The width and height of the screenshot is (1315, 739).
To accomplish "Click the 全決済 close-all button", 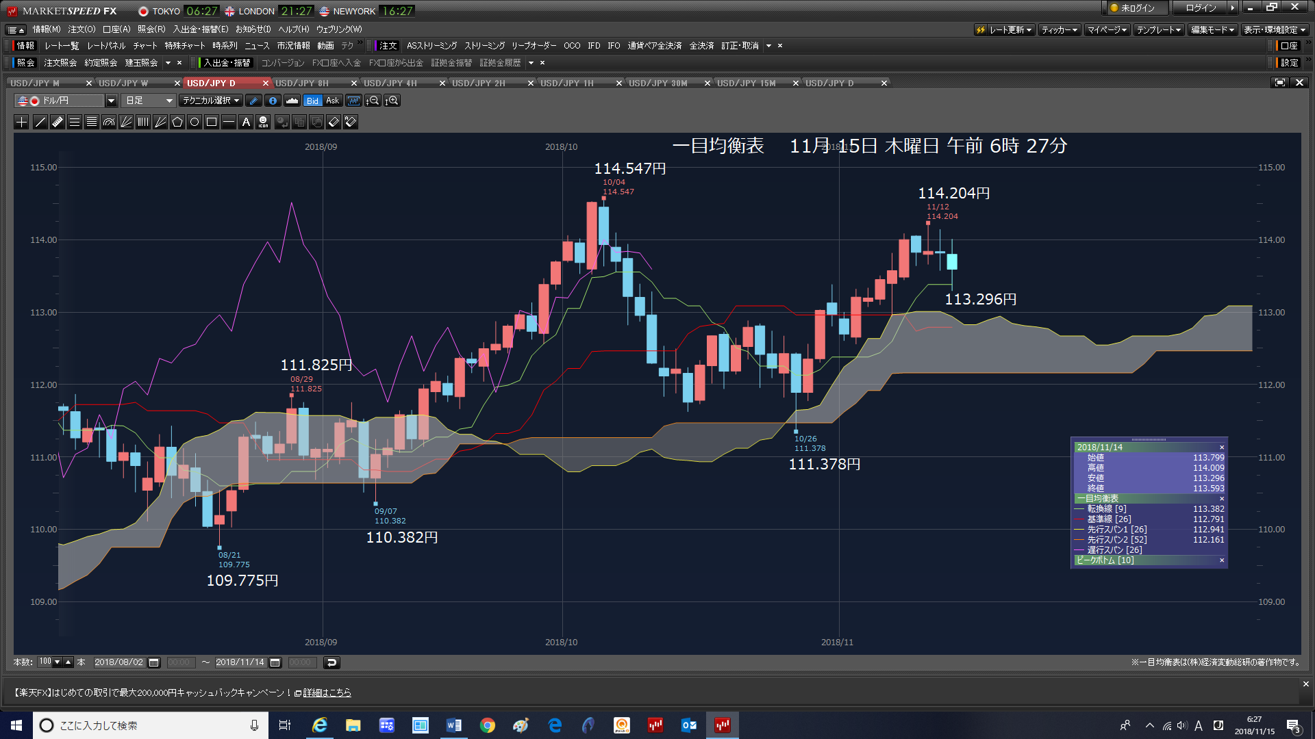I will point(701,46).
